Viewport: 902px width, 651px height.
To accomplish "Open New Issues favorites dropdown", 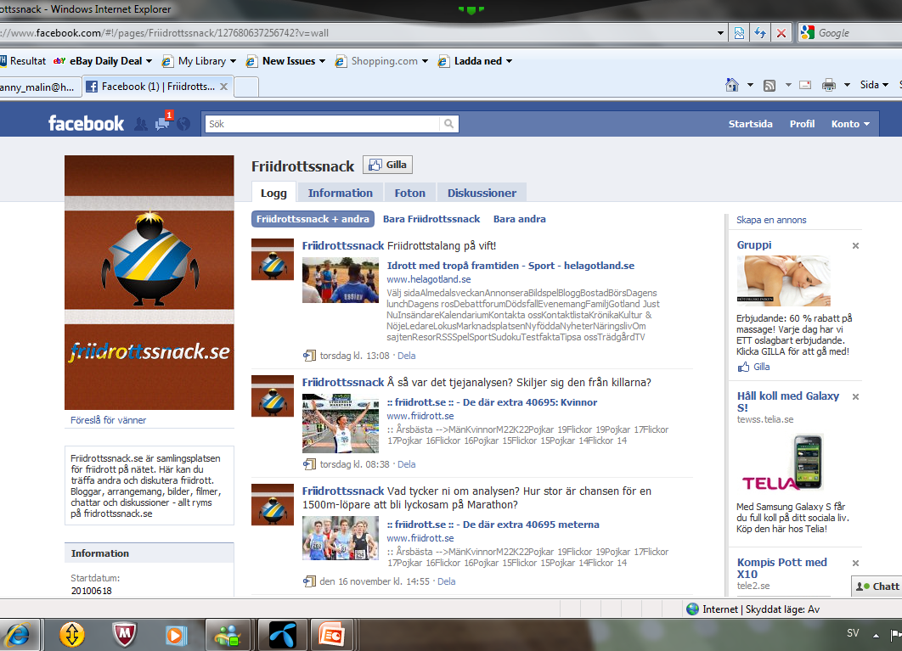I will tap(322, 61).
